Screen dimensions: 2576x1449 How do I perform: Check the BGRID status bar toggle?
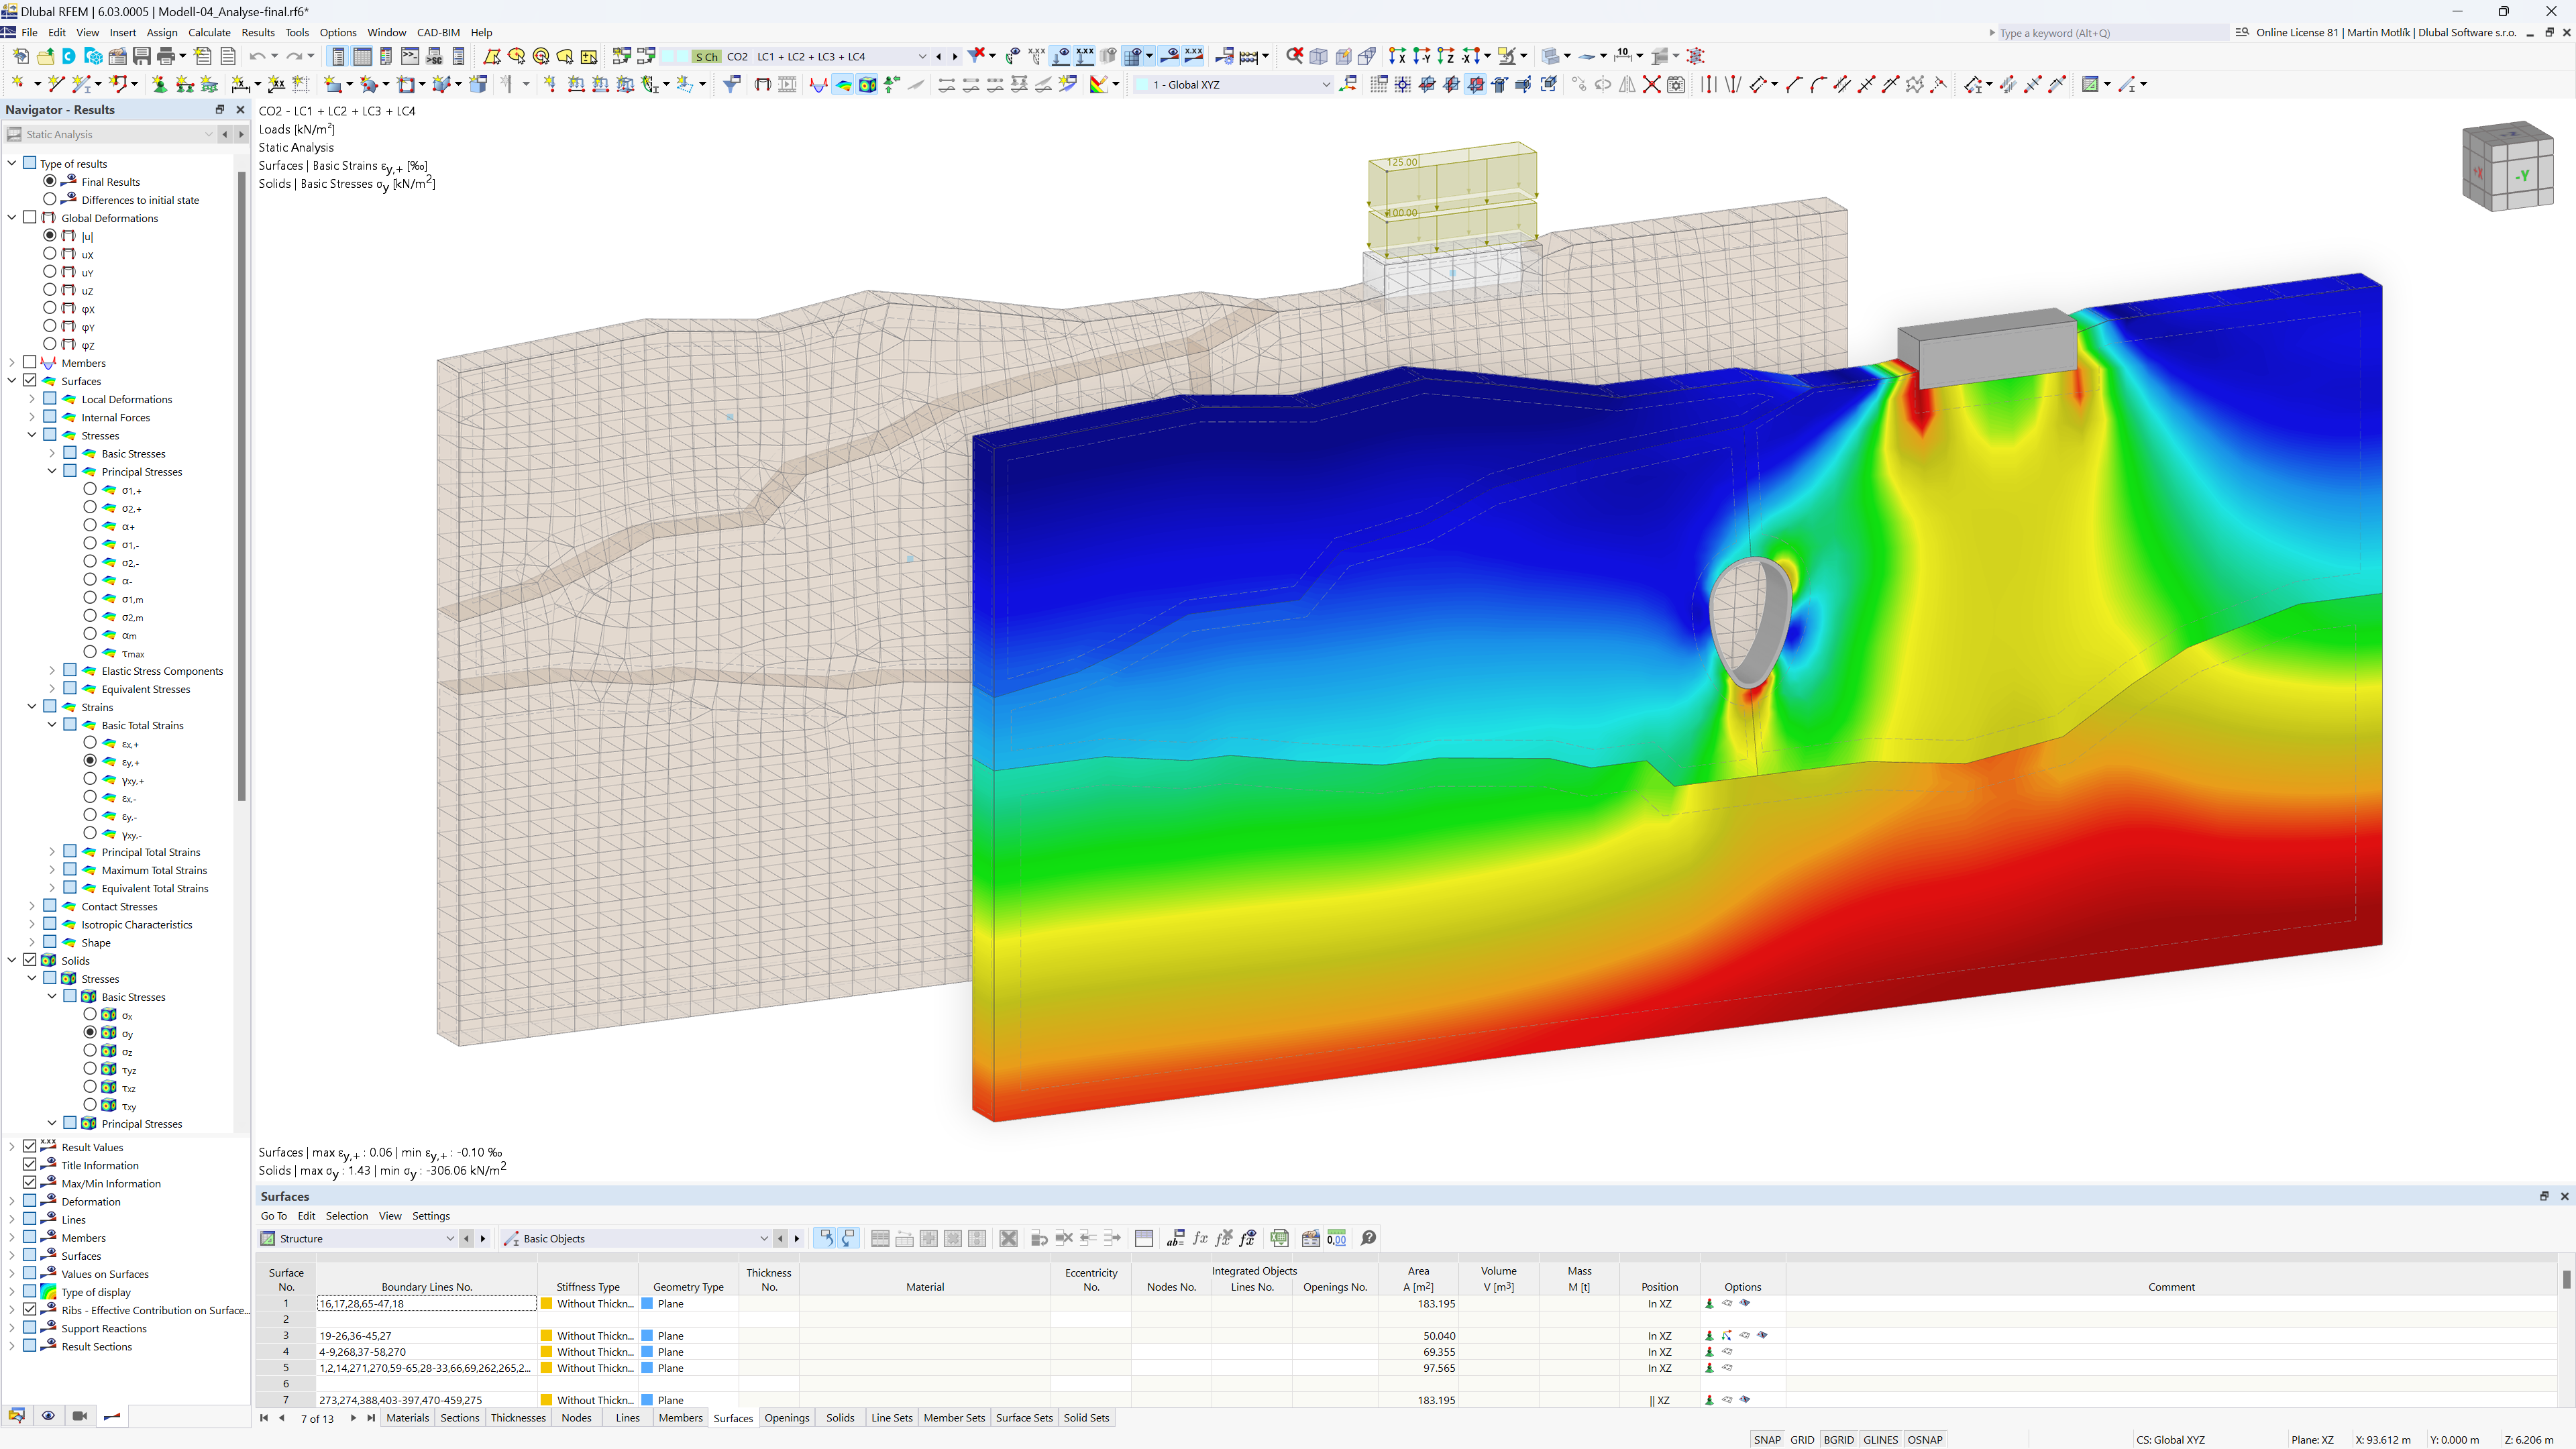(1841, 1438)
